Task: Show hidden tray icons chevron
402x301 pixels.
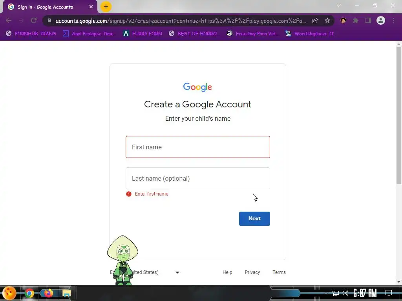Action: [326, 293]
